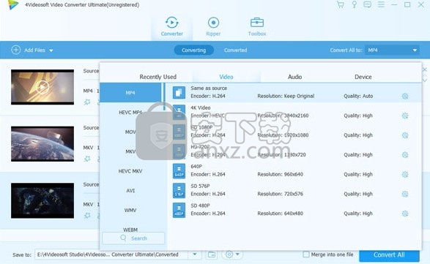Image resolution: width=430 pixels, height=264 pixels.
Task: Open the feedback chat icon
Action: (367, 4)
